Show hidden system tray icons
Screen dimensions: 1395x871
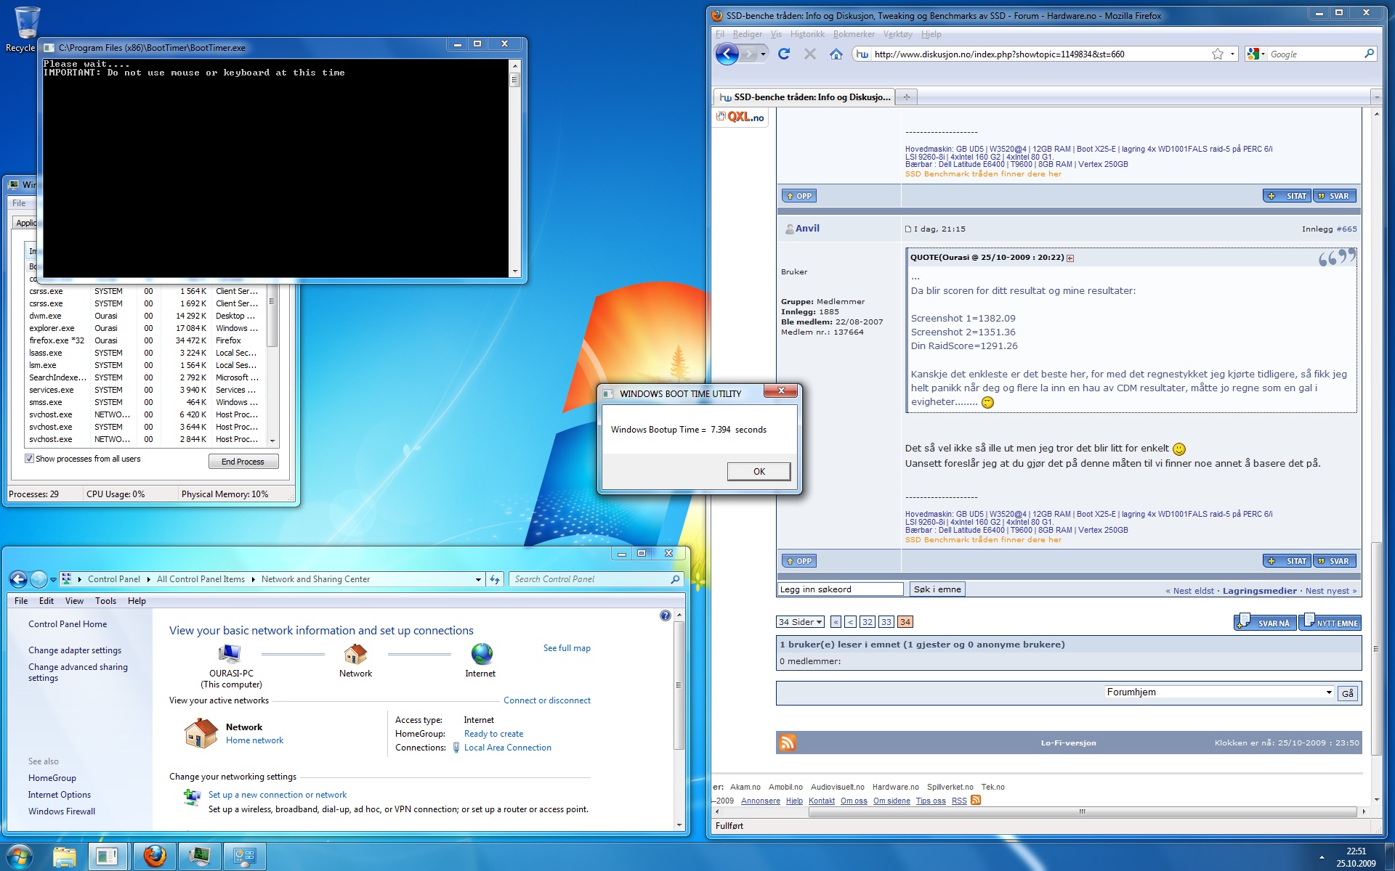point(1322,857)
